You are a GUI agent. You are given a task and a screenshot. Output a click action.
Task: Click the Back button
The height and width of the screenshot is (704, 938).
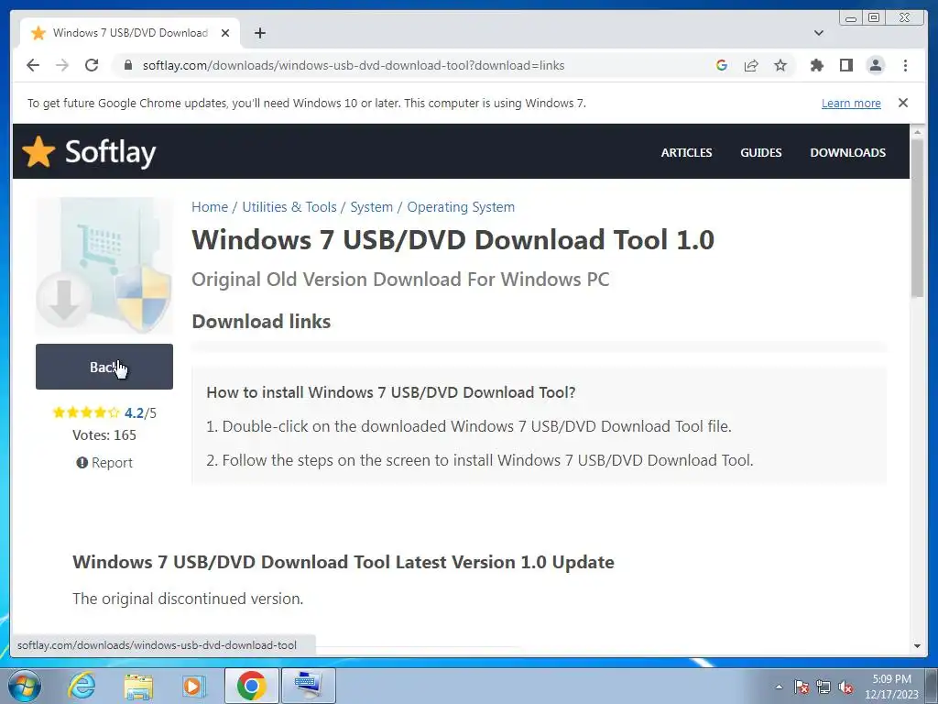(104, 367)
